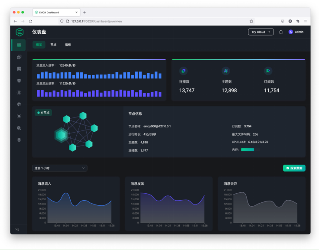Switch to the 节点 tab
The height and width of the screenshot is (250, 319).
point(53,45)
